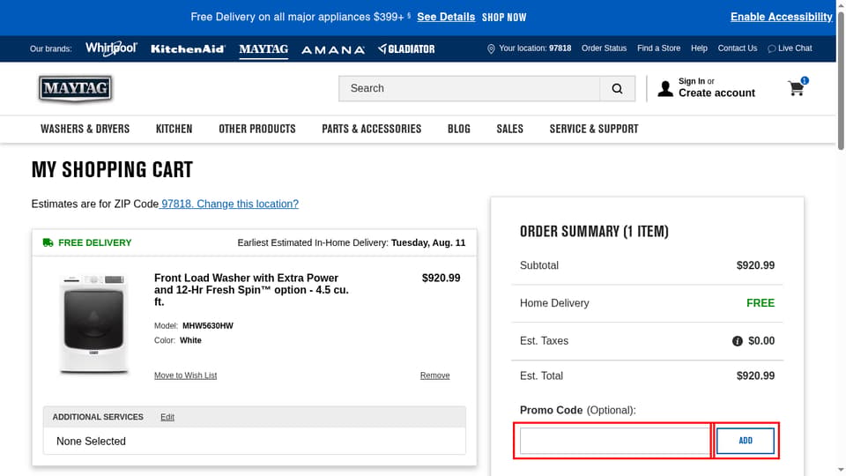Click the Maytag logo in header
This screenshot has width=846, height=476.
click(x=75, y=88)
